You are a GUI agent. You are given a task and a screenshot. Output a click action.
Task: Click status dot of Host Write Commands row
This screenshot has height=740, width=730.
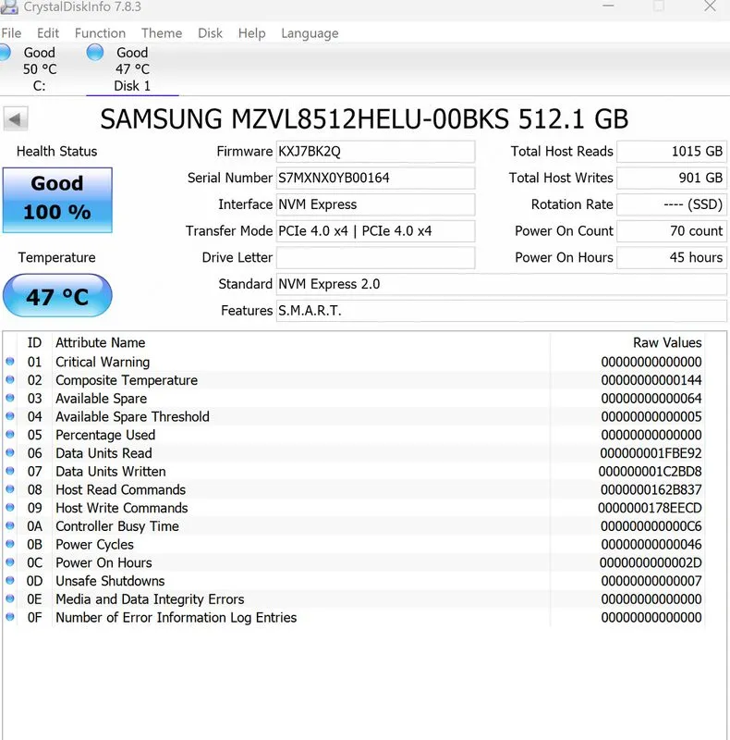pos(10,507)
